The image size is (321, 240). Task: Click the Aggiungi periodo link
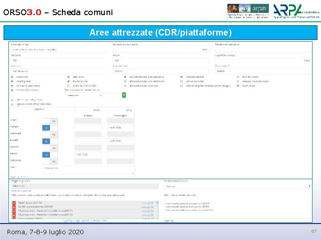[x=20, y=177]
